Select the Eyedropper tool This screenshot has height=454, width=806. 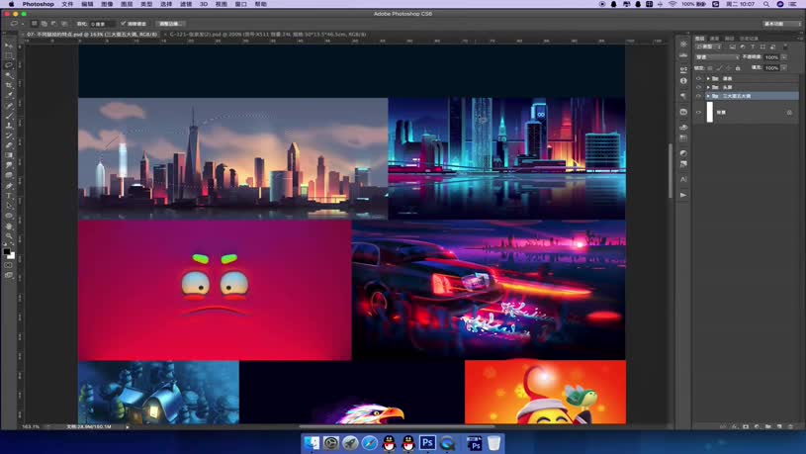tap(9, 95)
